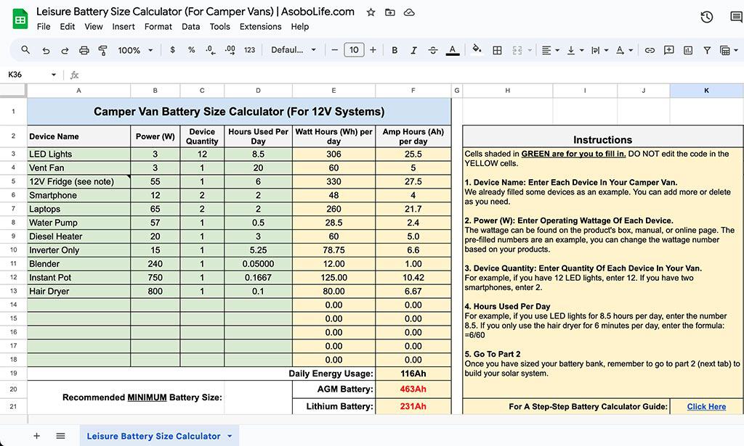Viewport: 744px width, 446px height.
Task: Toggle italic formatting
Action: (x=413, y=50)
